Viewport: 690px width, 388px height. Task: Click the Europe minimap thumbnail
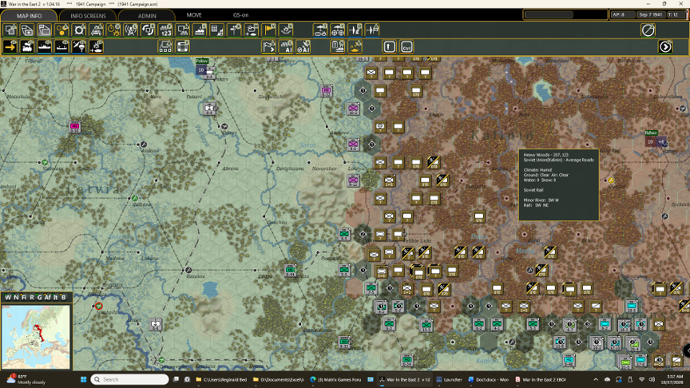(x=36, y=337)
